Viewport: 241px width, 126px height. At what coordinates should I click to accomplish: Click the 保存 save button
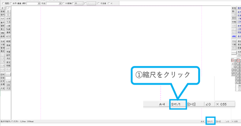pos(234,18)
